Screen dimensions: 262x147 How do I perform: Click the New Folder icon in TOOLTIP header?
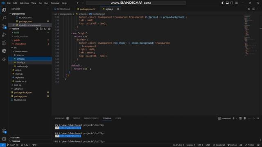pyautogui.click(x=41, y=29)
